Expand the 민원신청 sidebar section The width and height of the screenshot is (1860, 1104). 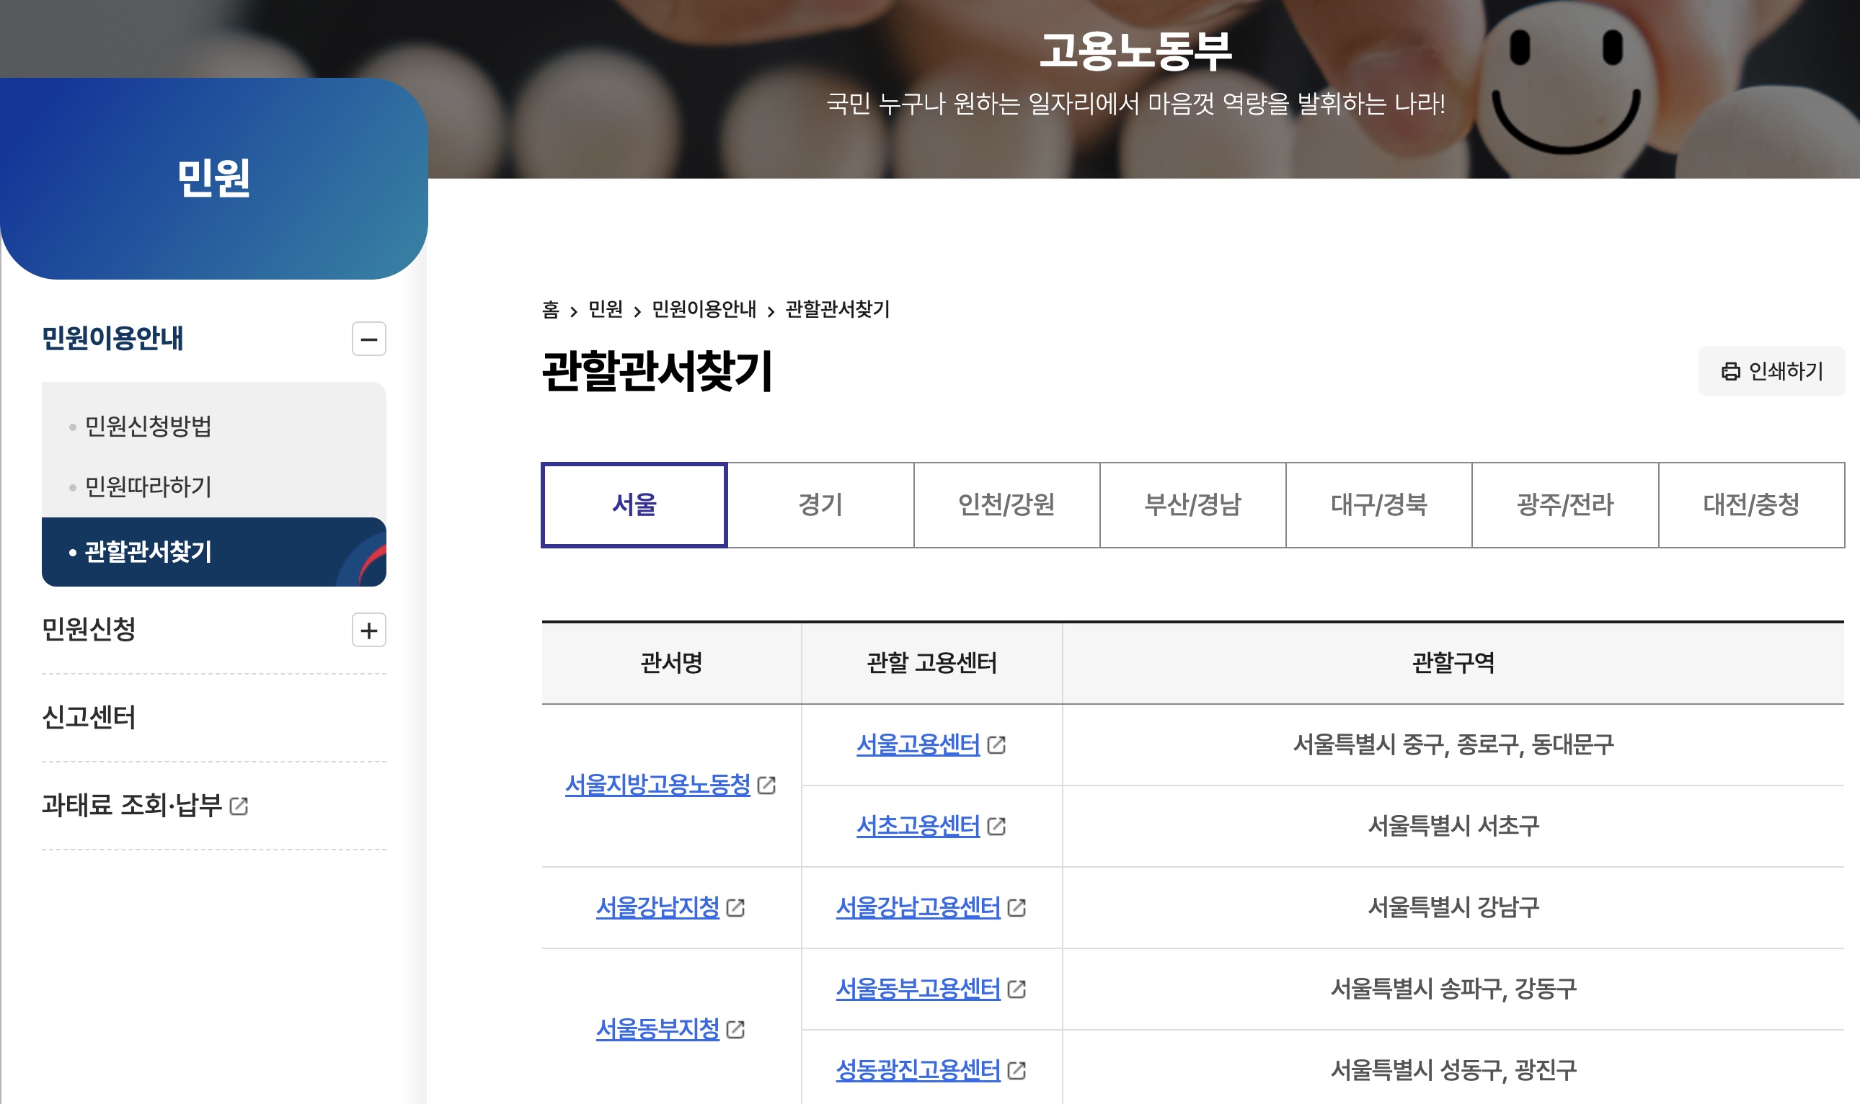click(x=370, y=631)
